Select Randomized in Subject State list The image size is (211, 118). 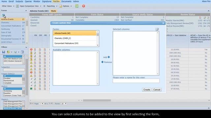click(13, 81)
